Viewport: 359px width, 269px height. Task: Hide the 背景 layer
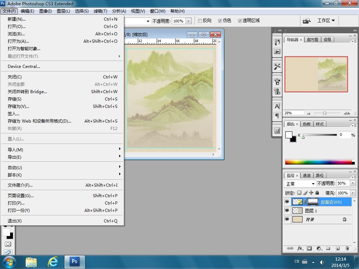[287, 219]
